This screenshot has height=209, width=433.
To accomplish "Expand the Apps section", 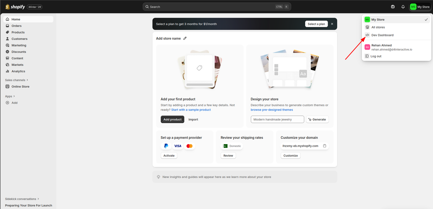I will click(x=10, y=96).
